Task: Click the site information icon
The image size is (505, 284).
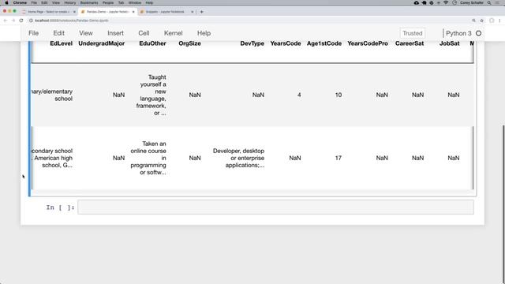Action: tap(32, 21)
